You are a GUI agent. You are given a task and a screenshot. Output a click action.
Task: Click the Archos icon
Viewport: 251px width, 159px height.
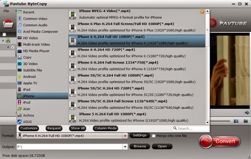click(x=20, y=115)
